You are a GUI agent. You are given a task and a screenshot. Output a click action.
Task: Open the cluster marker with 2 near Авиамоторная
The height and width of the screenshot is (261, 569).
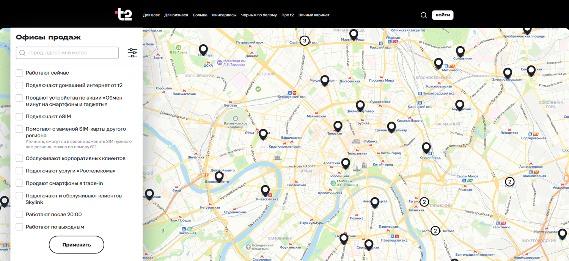510,182
